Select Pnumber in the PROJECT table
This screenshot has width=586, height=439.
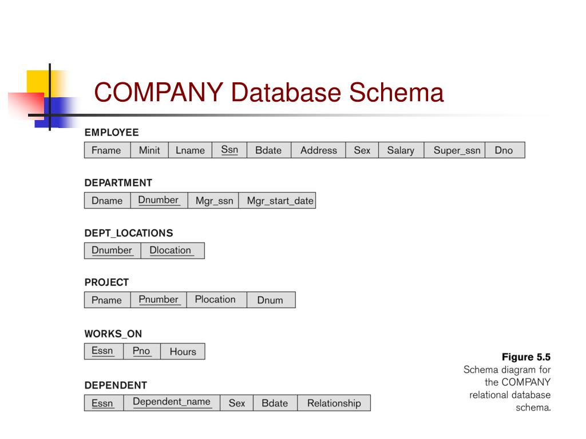point(159,300)
